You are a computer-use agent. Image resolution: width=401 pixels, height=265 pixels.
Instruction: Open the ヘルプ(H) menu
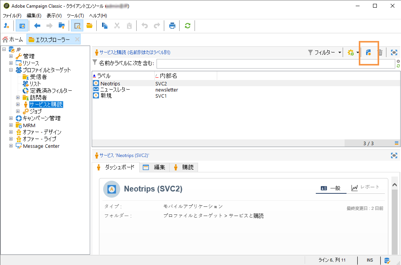98,16
